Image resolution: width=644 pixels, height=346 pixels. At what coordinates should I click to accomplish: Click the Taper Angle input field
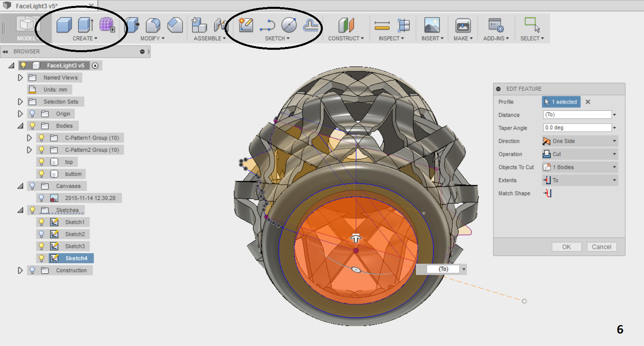(577, 128)
